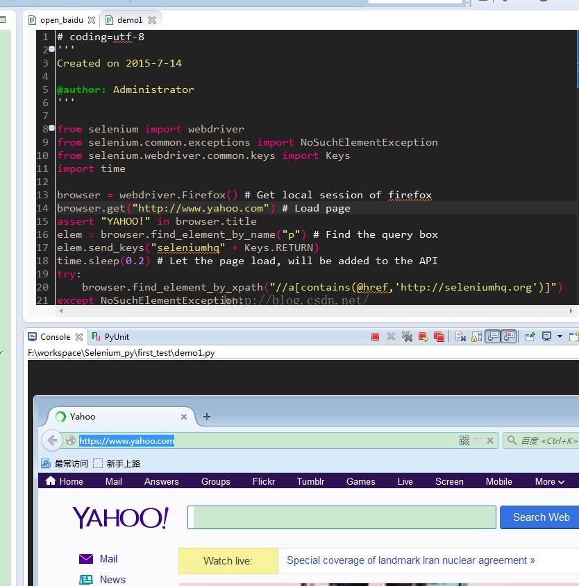Open 最常访问 bookmarks toolbar item
The height and width of the screenshot is (586, 579).
pos(65,463)
